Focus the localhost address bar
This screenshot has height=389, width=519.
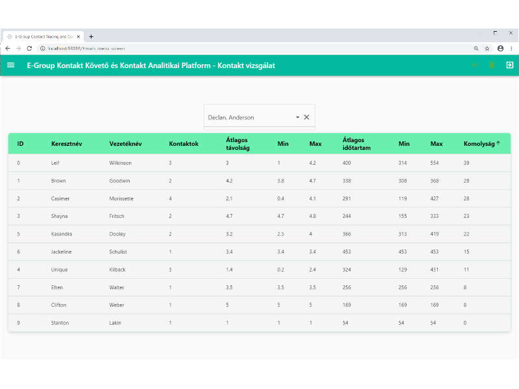[x=87, y=48]
